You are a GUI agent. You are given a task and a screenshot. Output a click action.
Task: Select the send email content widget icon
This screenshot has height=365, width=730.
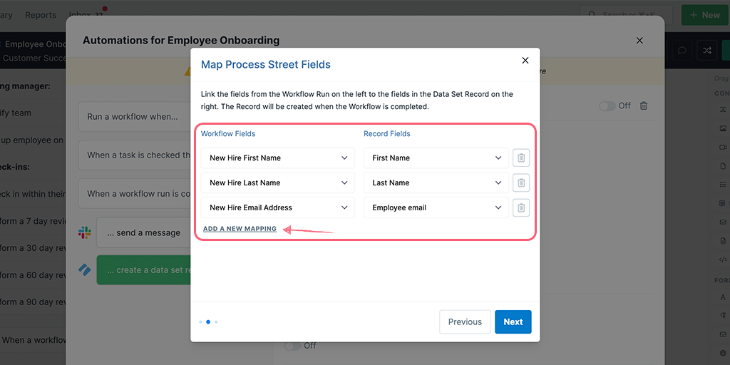click(x=723, y=222)
